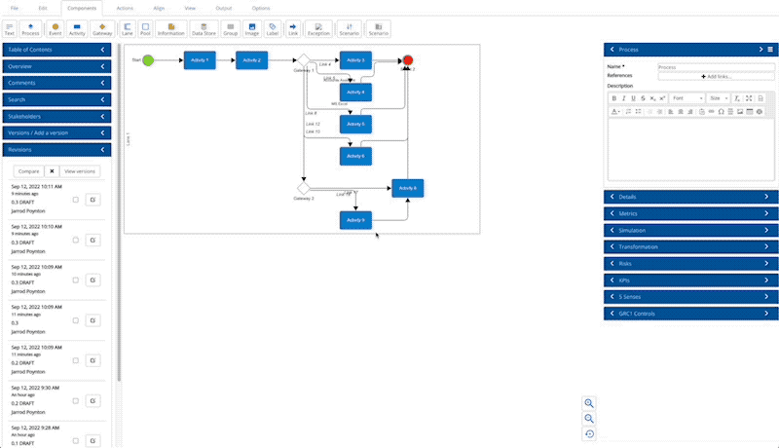Insert the Label component
Screen dimensions: 779x448
(272, 29)
